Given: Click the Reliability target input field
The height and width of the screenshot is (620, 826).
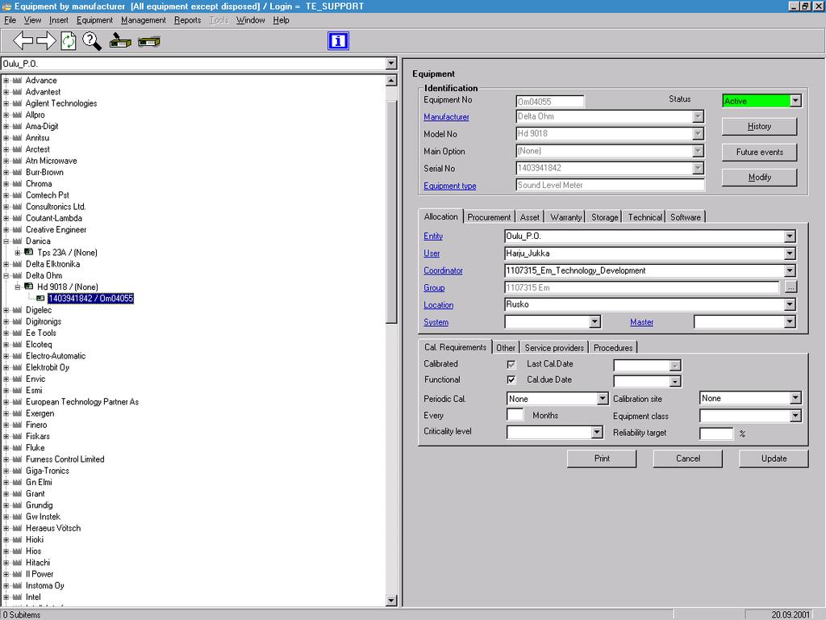Looking at the screenshot, I should pos(716,434).
